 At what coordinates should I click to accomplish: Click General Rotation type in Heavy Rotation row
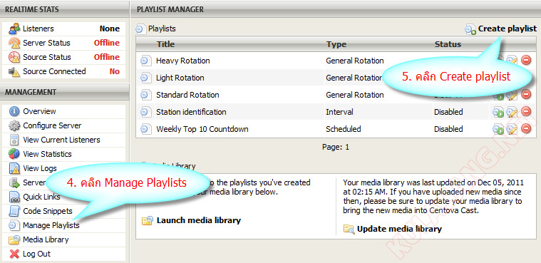pyautogui.click(x=355, y=61)
